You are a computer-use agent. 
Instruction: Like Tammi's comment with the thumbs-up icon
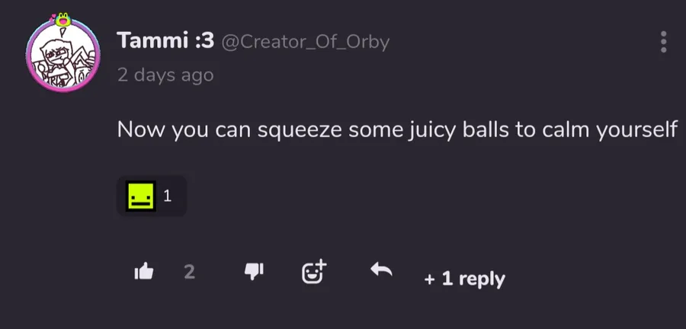click(x=144, y=272)
